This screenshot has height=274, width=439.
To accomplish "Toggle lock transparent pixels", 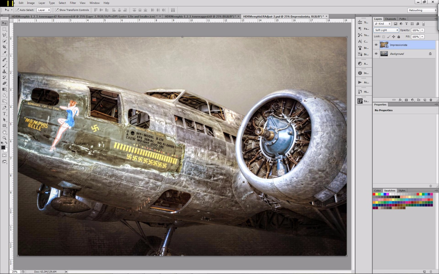I will click(x=384, y=37).
